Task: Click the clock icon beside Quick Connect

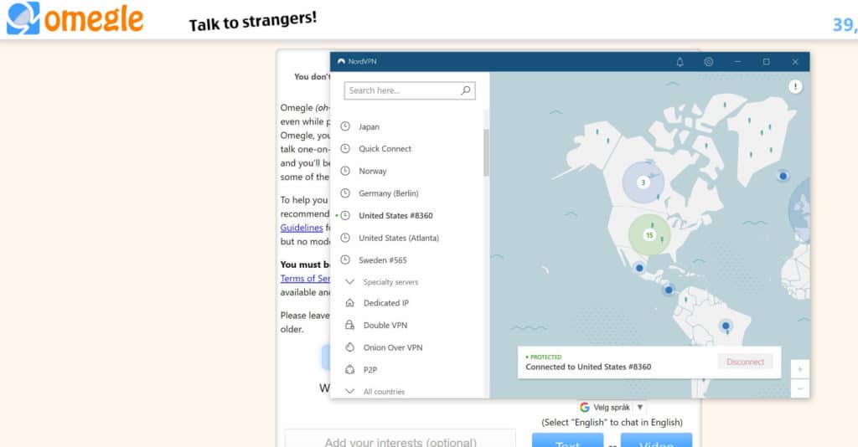Action: (345, 149)
